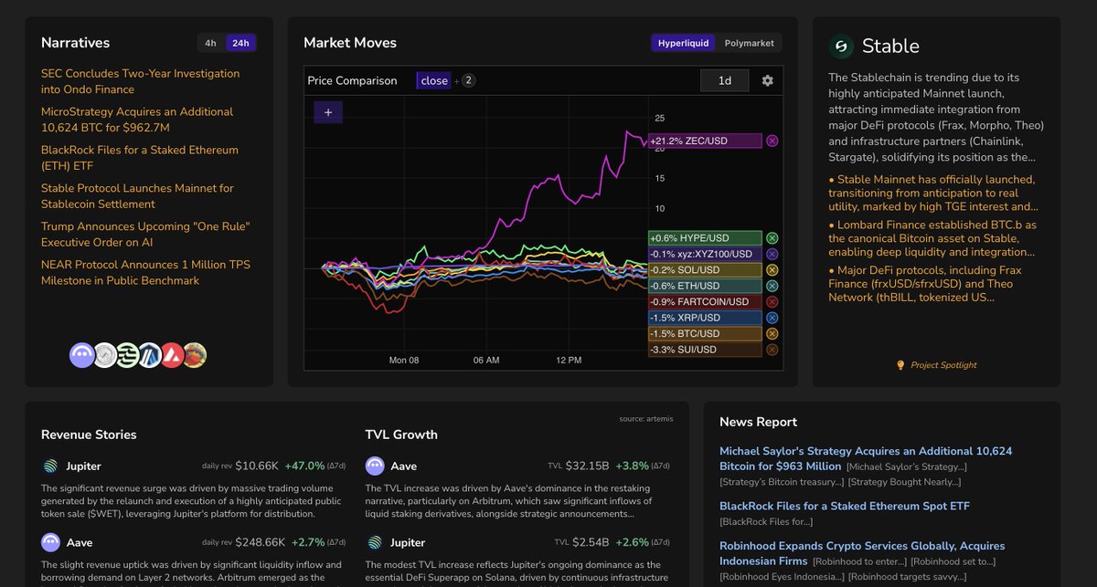Screen dimensions: 1097x587
Task: Click the 'close' price field selector
Action: tap(433, 80)
